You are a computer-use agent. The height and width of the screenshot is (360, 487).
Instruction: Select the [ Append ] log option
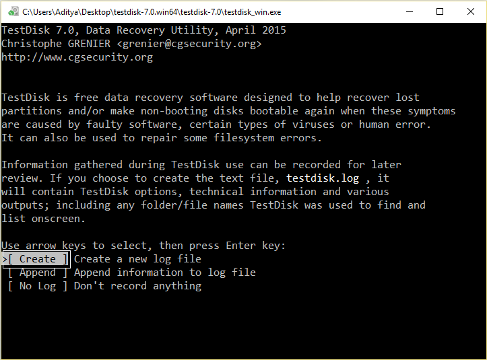click(x=38, y=273)
